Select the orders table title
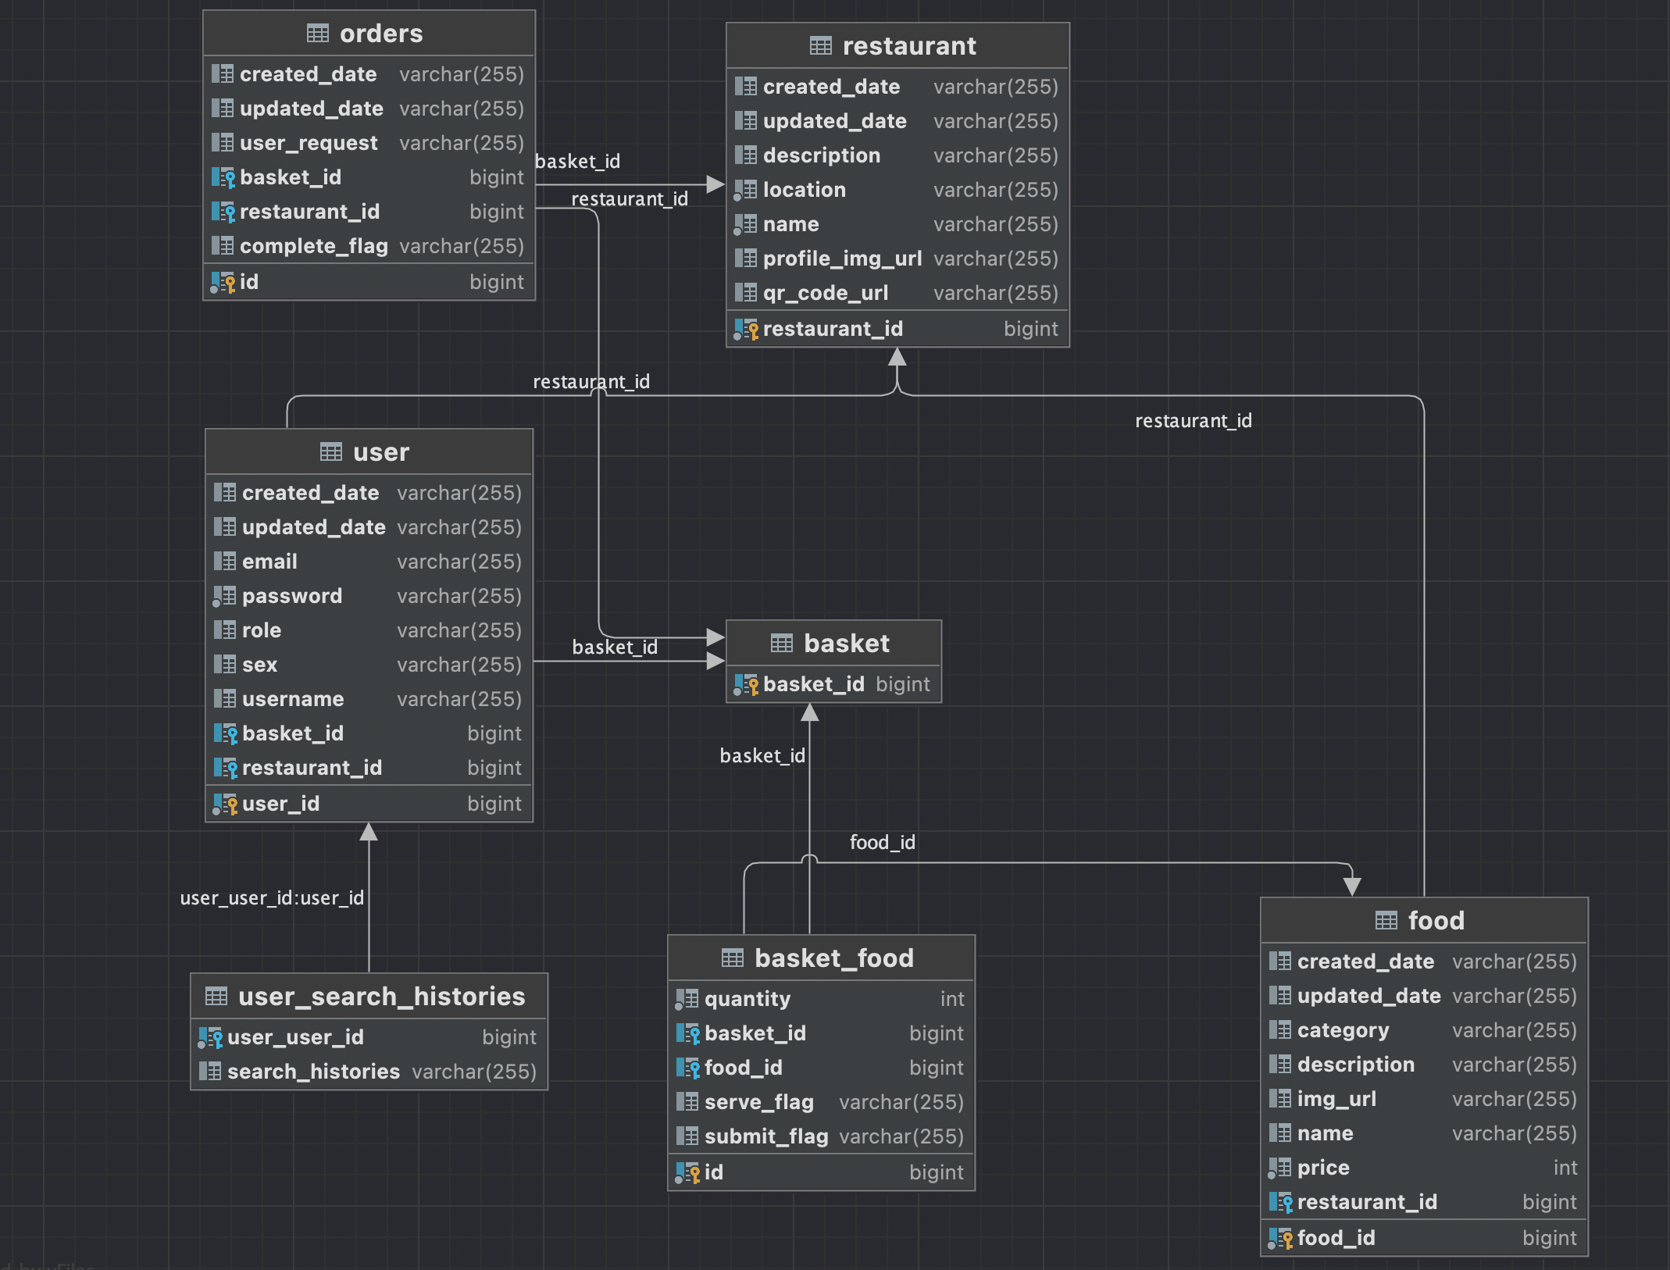 point(381,34)
